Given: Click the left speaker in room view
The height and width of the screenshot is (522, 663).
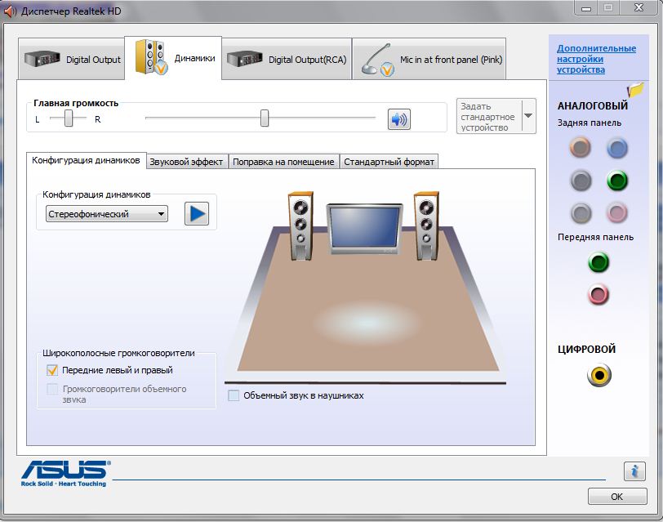Looking at the screenshot, I should (x=300, y=225).
